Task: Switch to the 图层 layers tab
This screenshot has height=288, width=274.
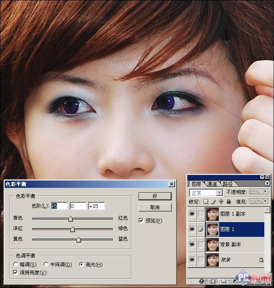Action: click(196, 184)
